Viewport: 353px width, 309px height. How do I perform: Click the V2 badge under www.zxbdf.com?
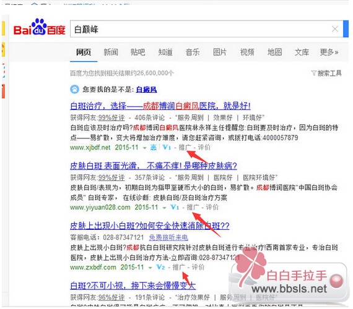coord(160,267)
